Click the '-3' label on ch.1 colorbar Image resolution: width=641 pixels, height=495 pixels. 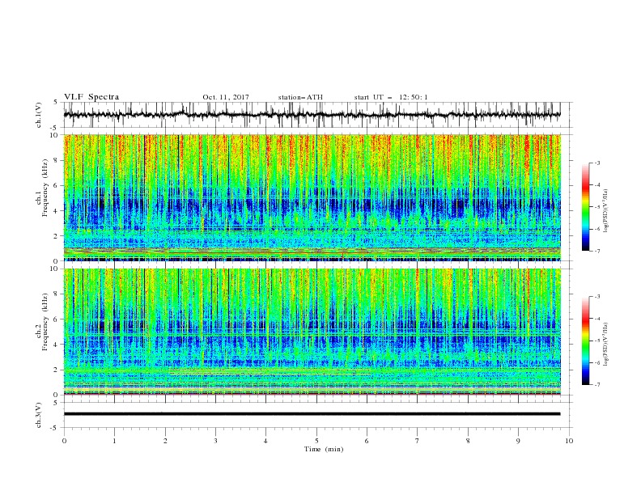coord(596,163)
